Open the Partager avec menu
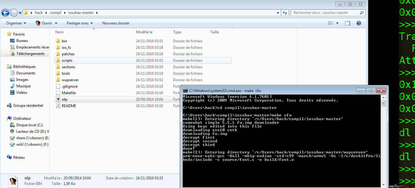The height and width of the screenshot is (188, 415). [80, 23]
